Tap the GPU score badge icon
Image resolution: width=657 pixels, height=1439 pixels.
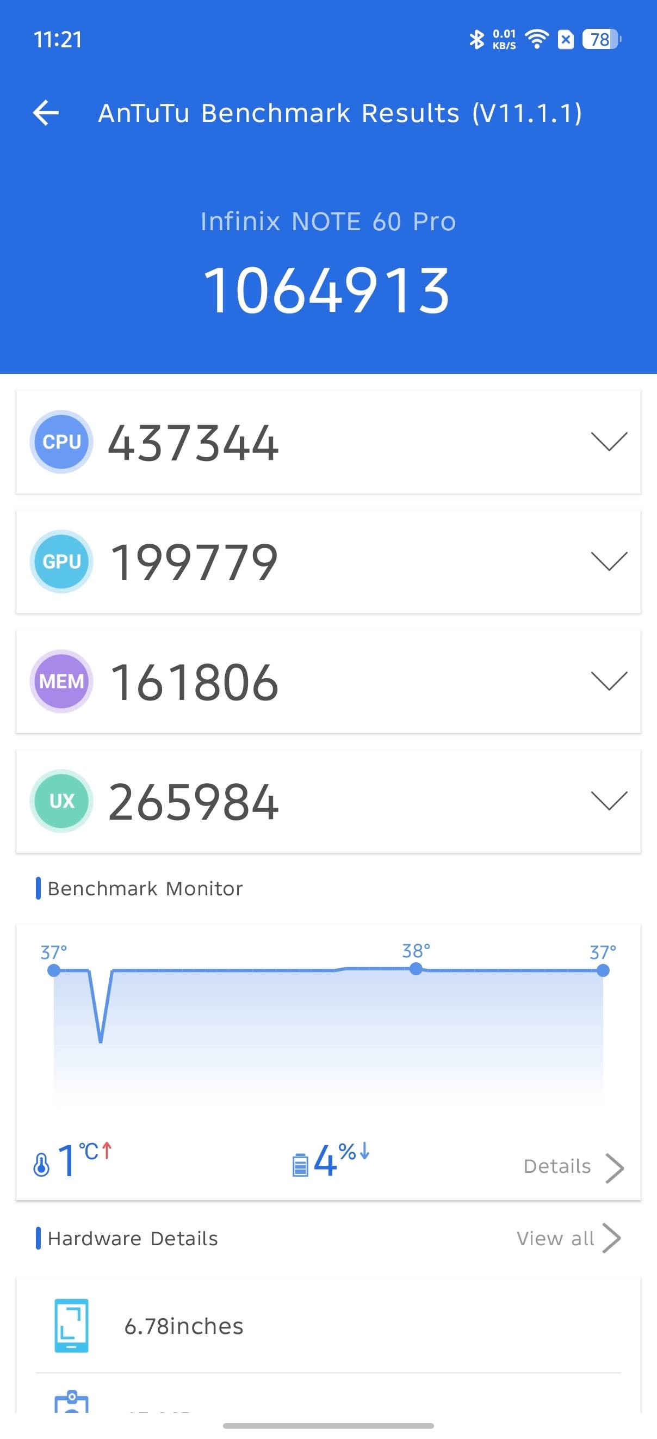(x=61, y=562)
